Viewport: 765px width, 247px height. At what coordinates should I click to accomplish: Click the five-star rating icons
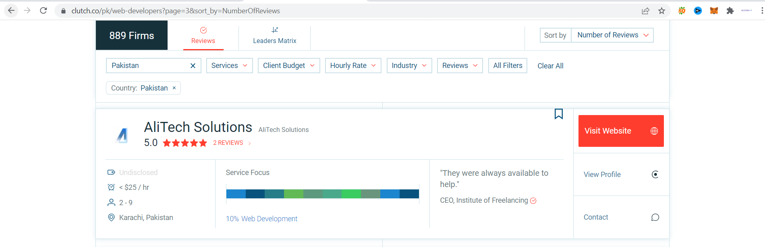click(x=185, y=143)
